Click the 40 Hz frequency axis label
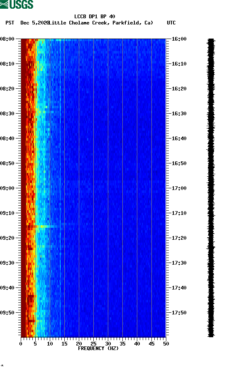 click(137, 344)
